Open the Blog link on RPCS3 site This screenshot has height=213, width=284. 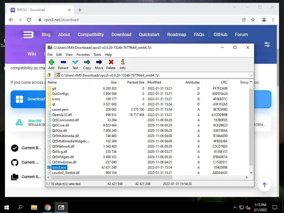46,34
